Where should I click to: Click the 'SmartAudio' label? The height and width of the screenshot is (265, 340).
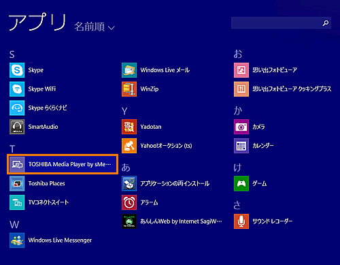click(43, 127)
